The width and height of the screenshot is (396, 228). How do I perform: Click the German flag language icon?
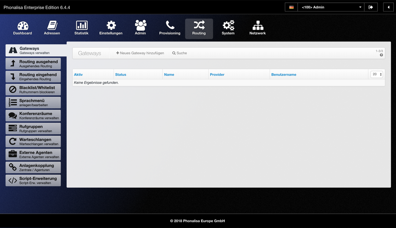tap(291, 7)
